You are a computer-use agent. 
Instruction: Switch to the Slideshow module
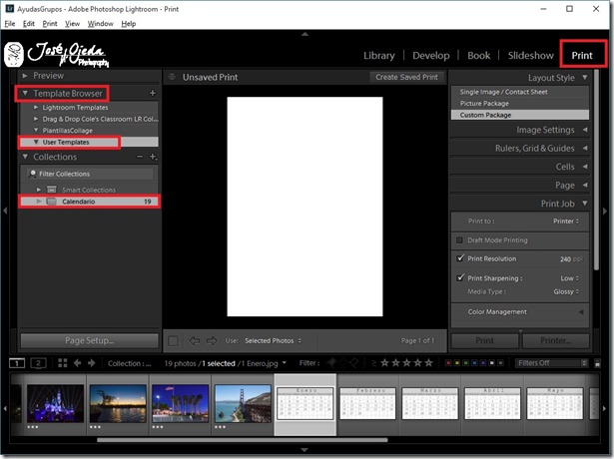(530, 56)
